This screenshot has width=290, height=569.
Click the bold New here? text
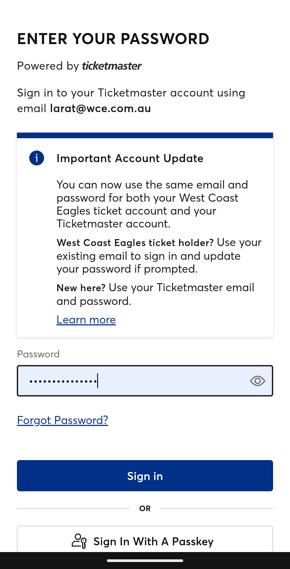(81, 288)
